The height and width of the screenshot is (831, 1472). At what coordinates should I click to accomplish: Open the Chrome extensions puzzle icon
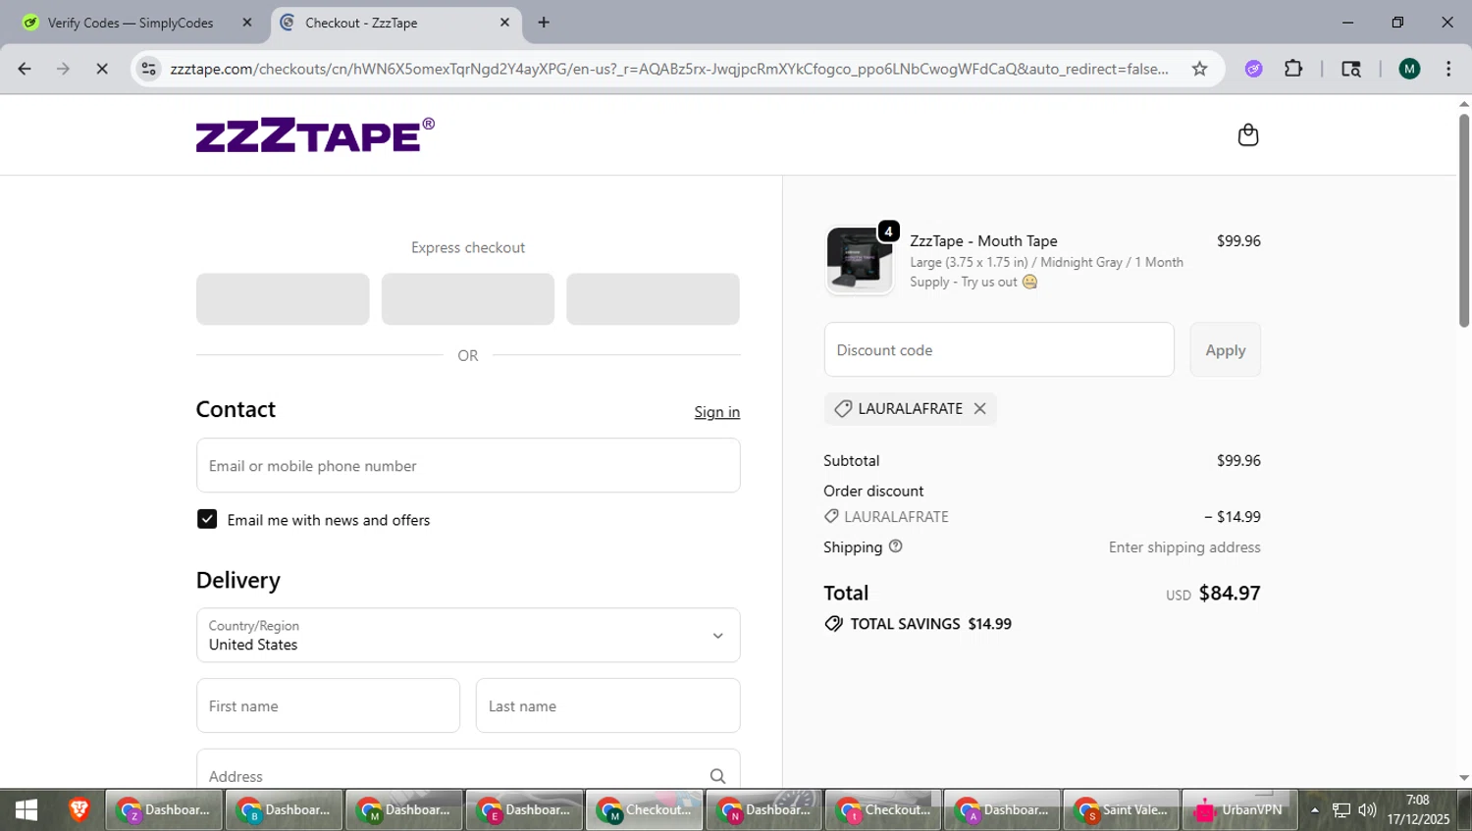[1293, 69]
